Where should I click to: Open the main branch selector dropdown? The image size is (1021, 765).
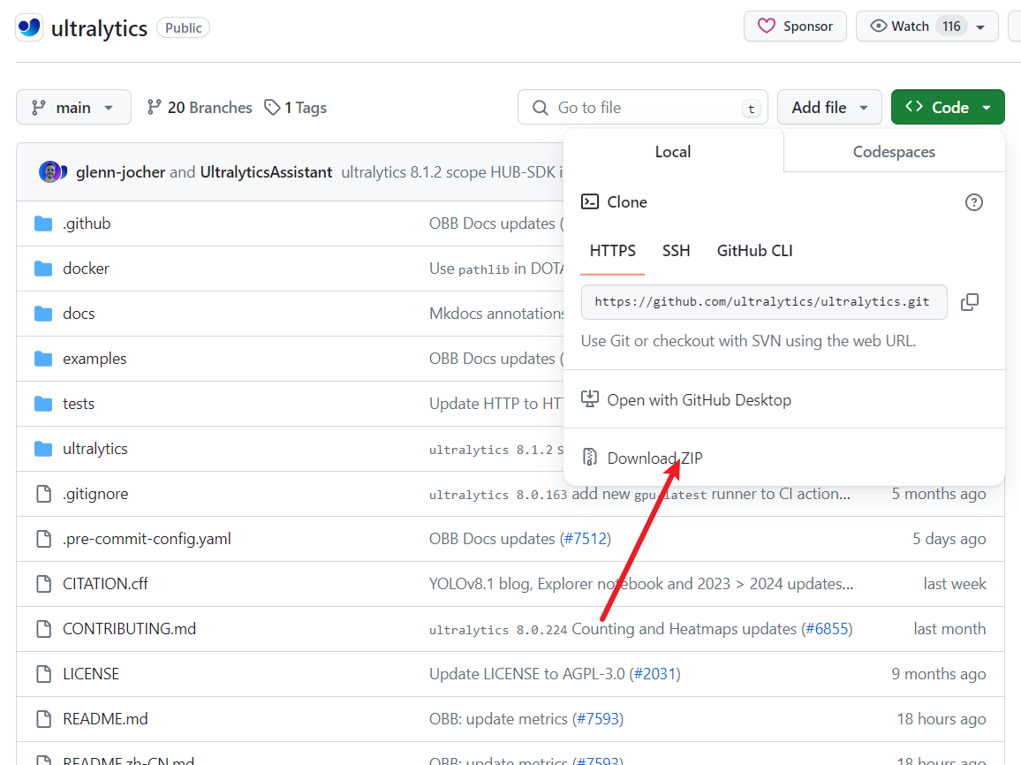[x=73, y=108]
